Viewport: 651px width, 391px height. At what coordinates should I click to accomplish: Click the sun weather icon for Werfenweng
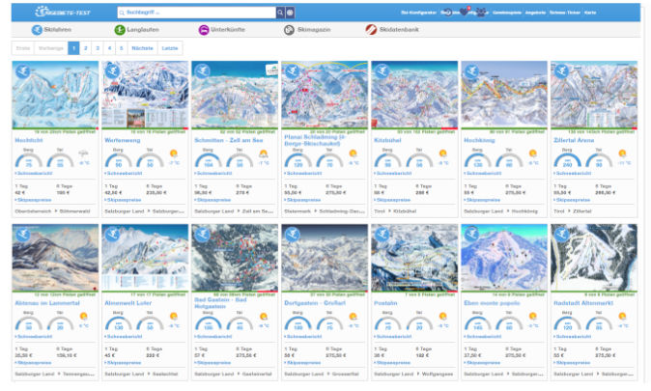click(x=174, y=154)
